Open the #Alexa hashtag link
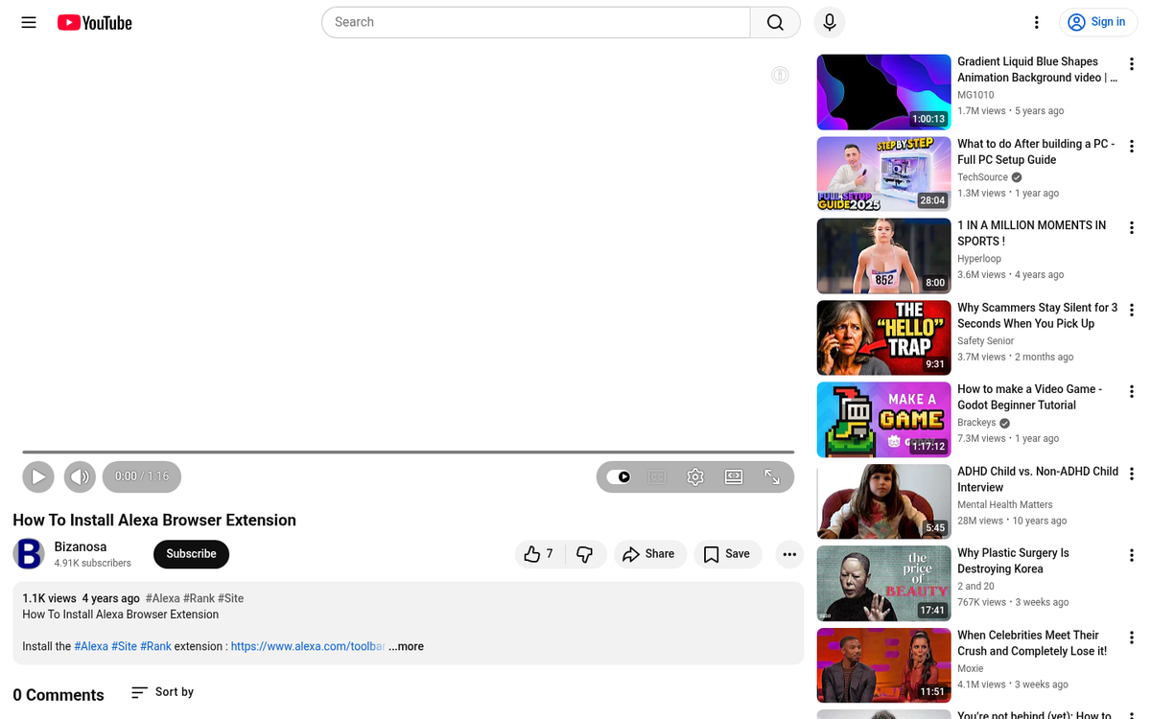Viewport: 1151px width, 719px height. tap(91, 646)
